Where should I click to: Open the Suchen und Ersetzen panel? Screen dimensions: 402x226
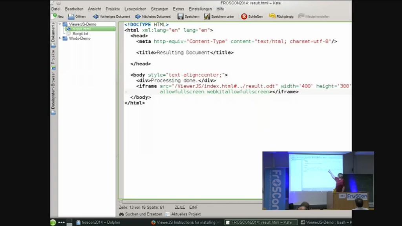pyautogui.click(x=141, y=214)
